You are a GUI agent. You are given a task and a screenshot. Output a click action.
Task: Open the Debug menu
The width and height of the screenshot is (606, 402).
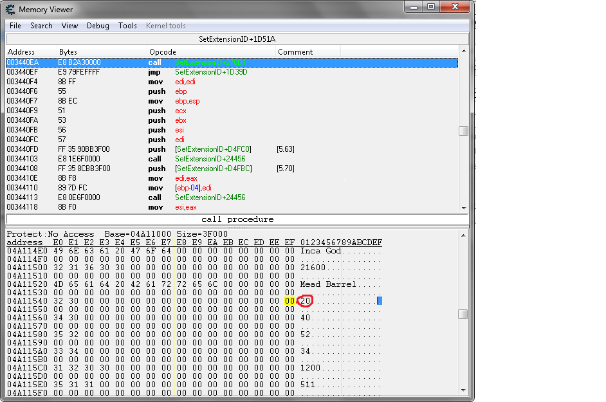coord(98,26)
